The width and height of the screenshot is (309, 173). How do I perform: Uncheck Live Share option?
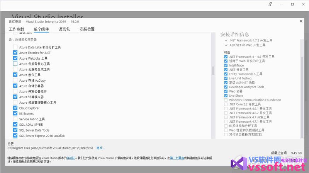pos(226,96)
